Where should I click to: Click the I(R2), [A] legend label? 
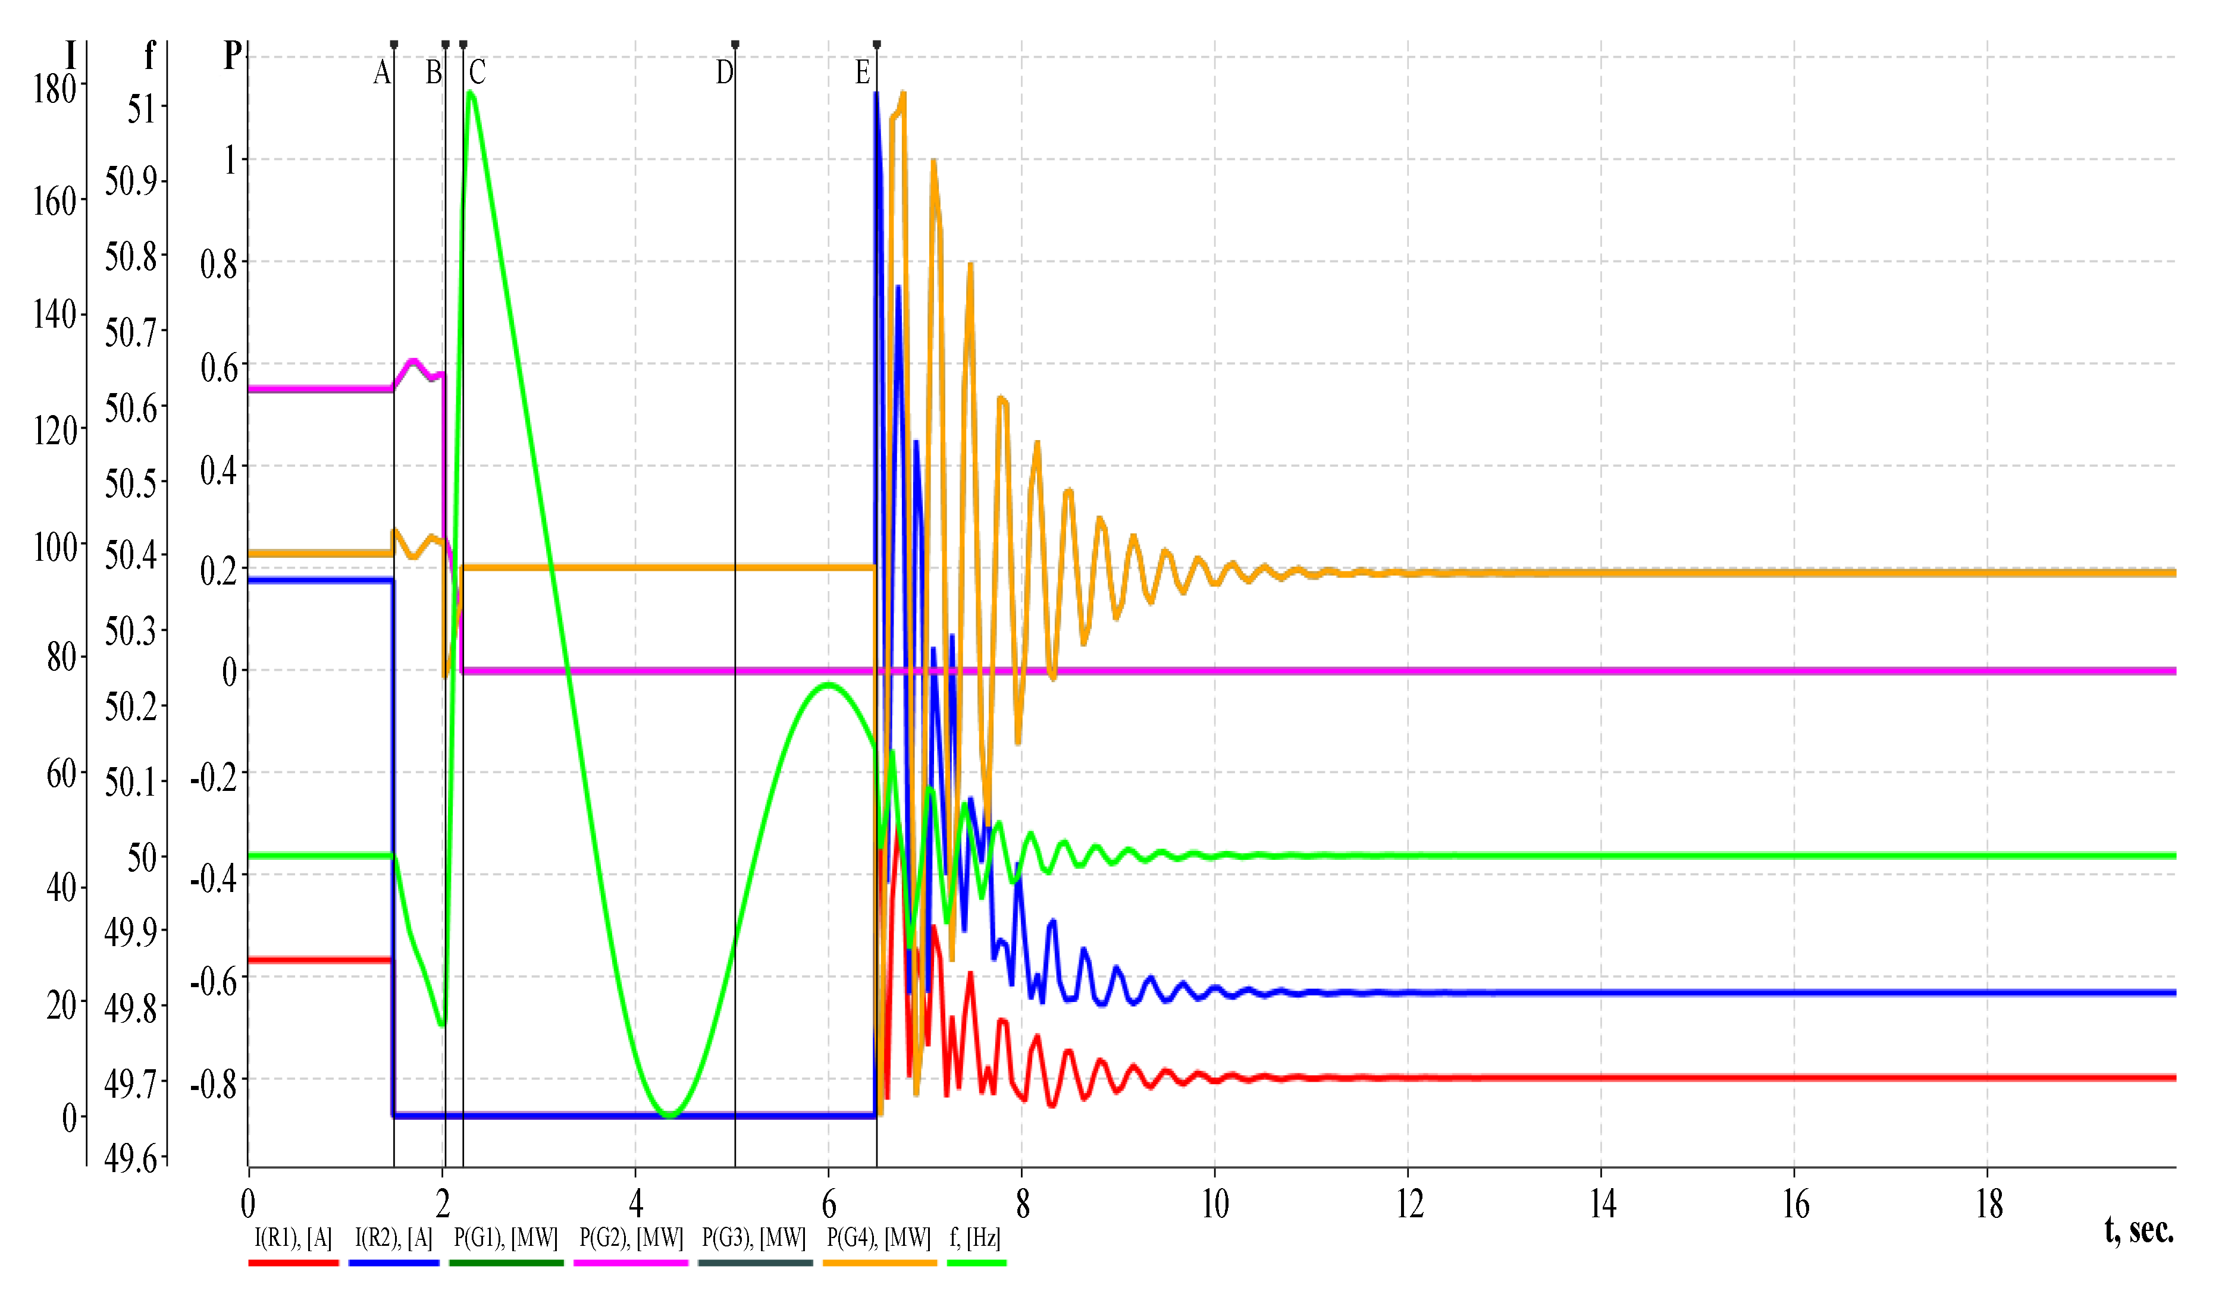394,1238
